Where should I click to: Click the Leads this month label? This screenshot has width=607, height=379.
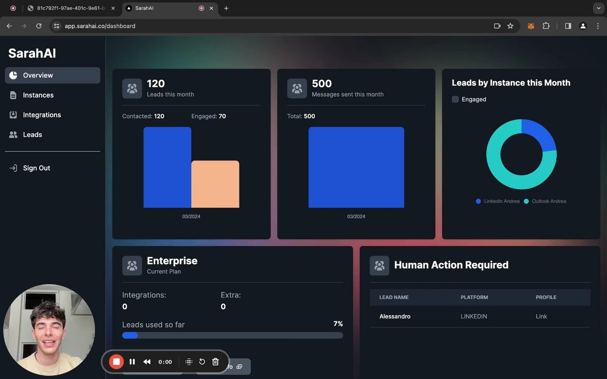[170, 94]
